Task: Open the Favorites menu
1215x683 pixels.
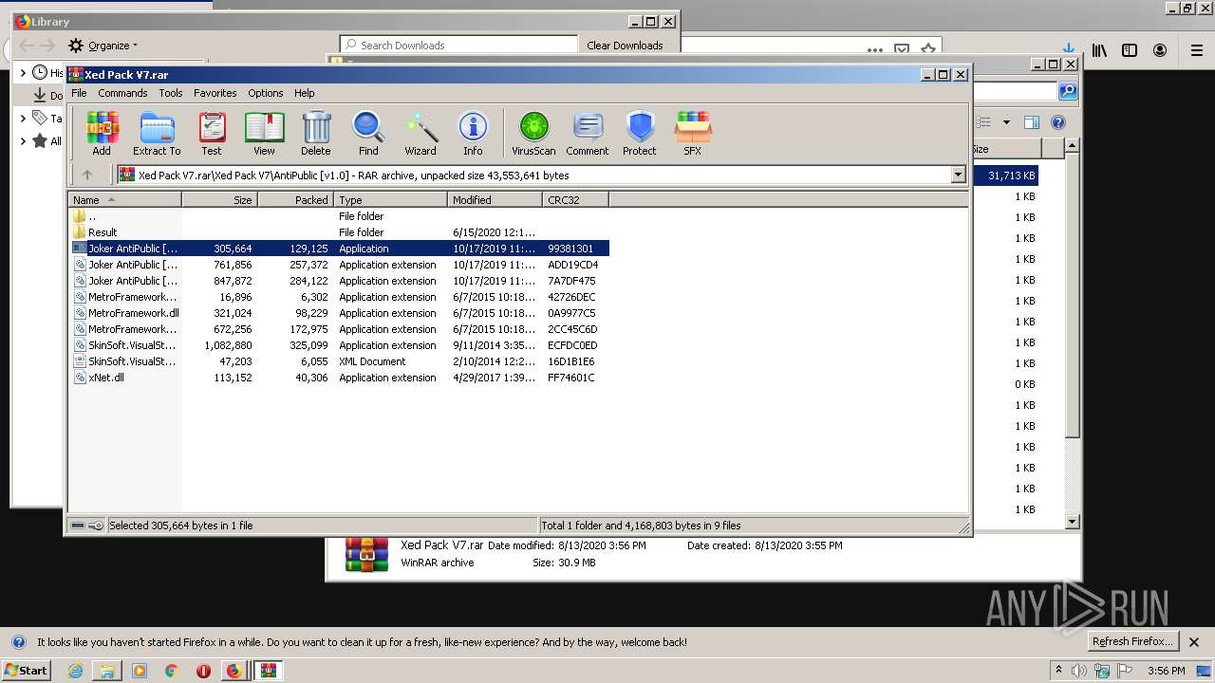Action: coord(215,93)
